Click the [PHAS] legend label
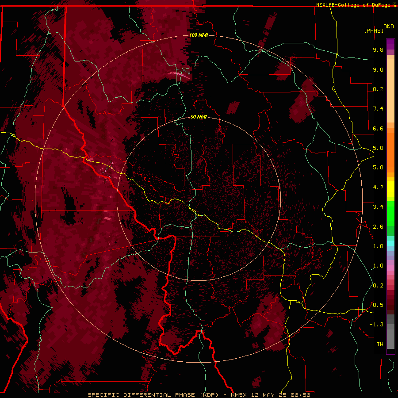The width and height of the screenshot is (398, 398). coord(374,31)
